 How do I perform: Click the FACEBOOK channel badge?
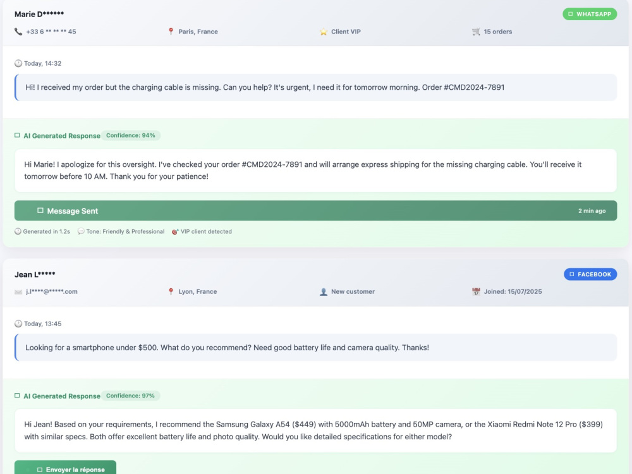point(590,274)
